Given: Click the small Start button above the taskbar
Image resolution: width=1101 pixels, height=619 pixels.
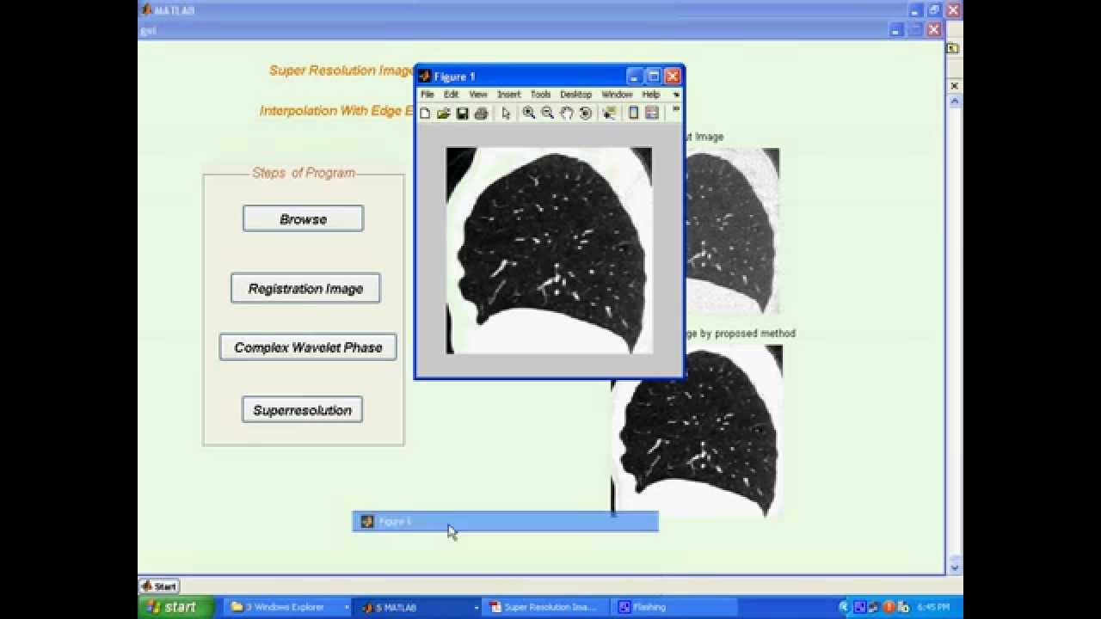Looking at the screenshot, I should point(159,586).
